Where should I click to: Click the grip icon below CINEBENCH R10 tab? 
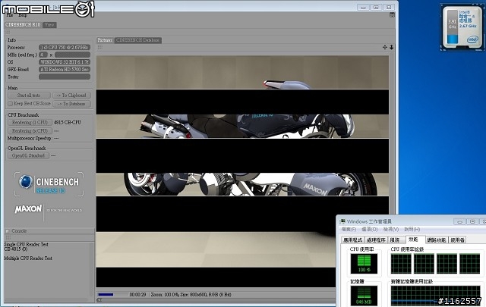click(8, 32)
